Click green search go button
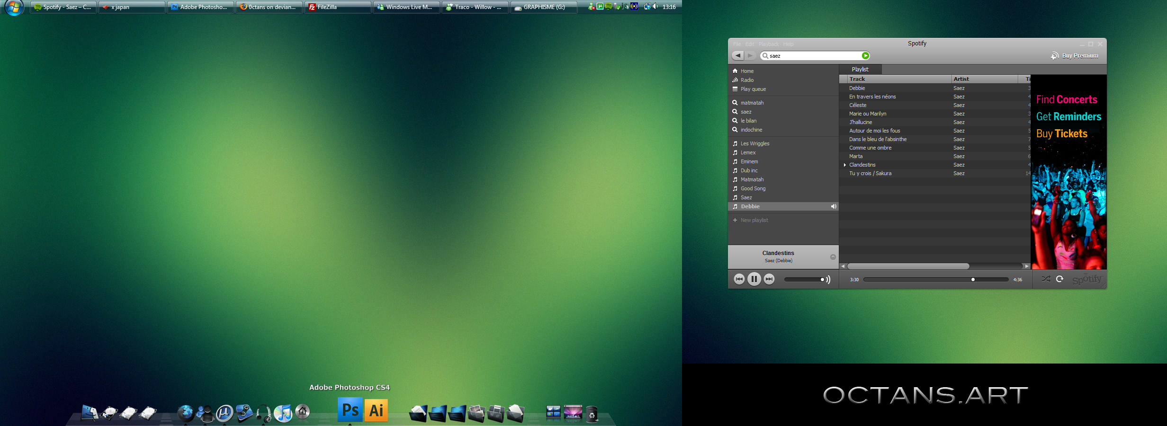This screenshot has width=1167, height=426. click(865, 56)
